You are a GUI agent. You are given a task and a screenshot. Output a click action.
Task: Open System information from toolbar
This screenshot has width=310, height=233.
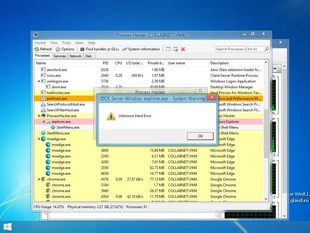[x=141, y=49]
